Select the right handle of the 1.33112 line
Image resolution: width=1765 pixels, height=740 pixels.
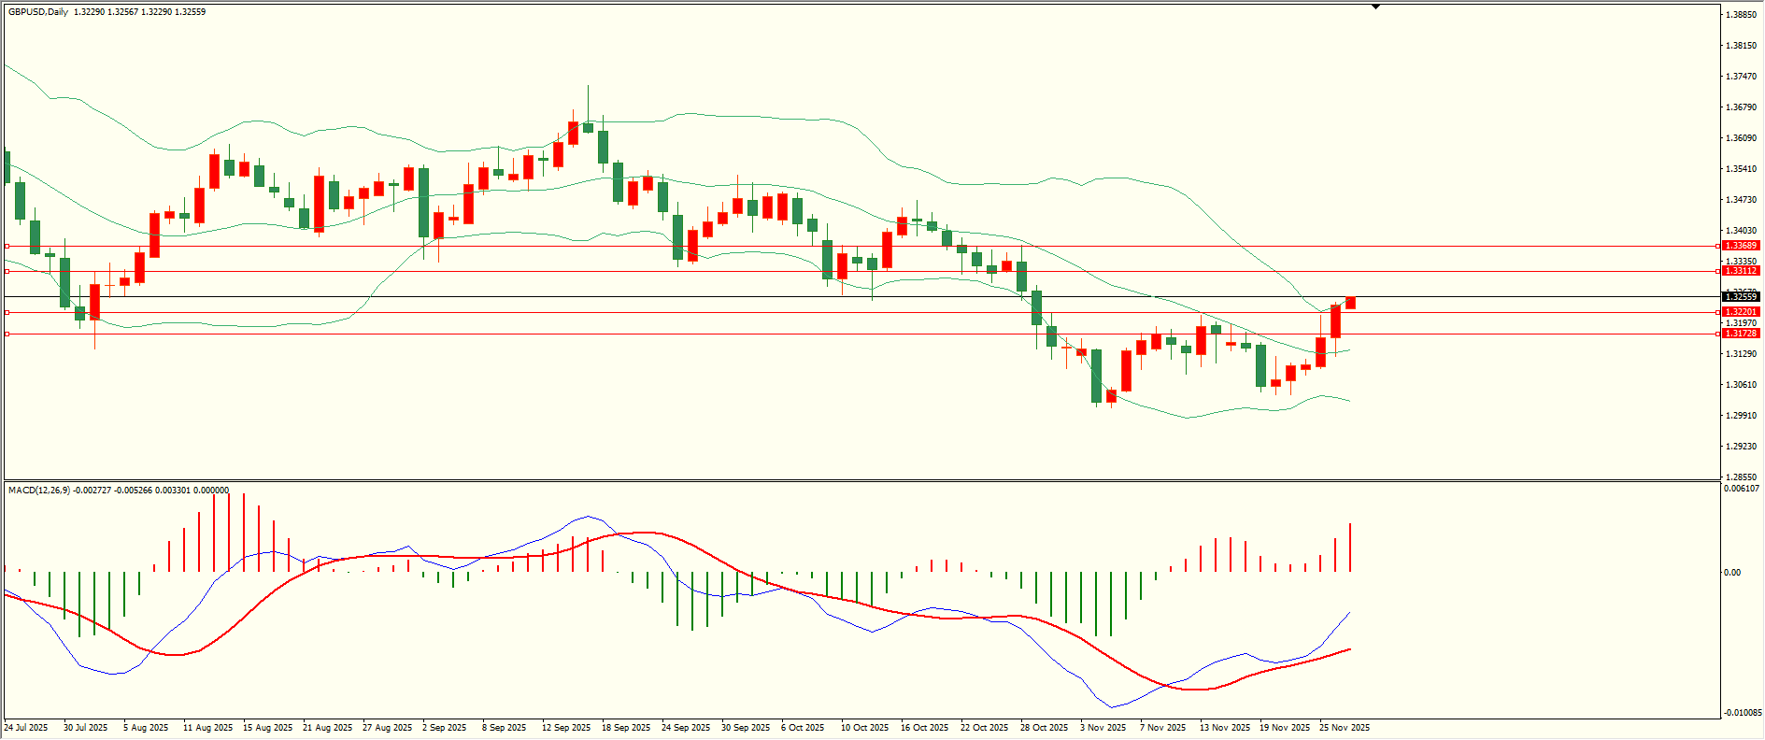pyautogui.click(x=1718, y=271)
